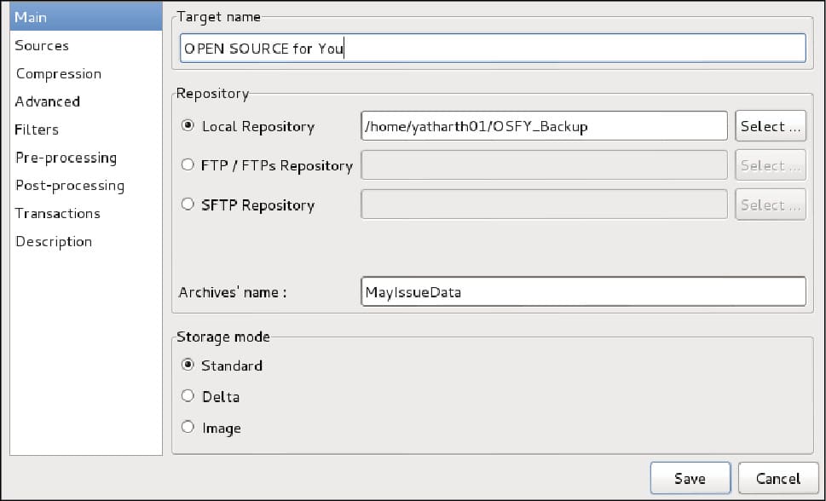This screenshot has height=501, width=826.
Task: Pick the Image storage mode
Action: coord(188,428)
